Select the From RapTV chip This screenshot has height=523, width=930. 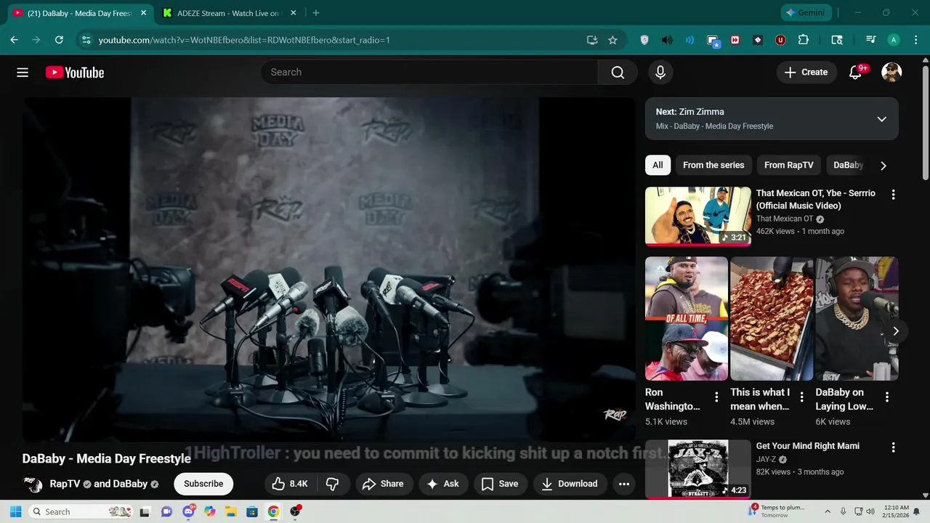click(x=789, y=165)
